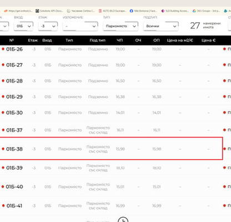Sort by the ОП column header
This screenshot has width=231, height=222.
[x=157, y=40]
